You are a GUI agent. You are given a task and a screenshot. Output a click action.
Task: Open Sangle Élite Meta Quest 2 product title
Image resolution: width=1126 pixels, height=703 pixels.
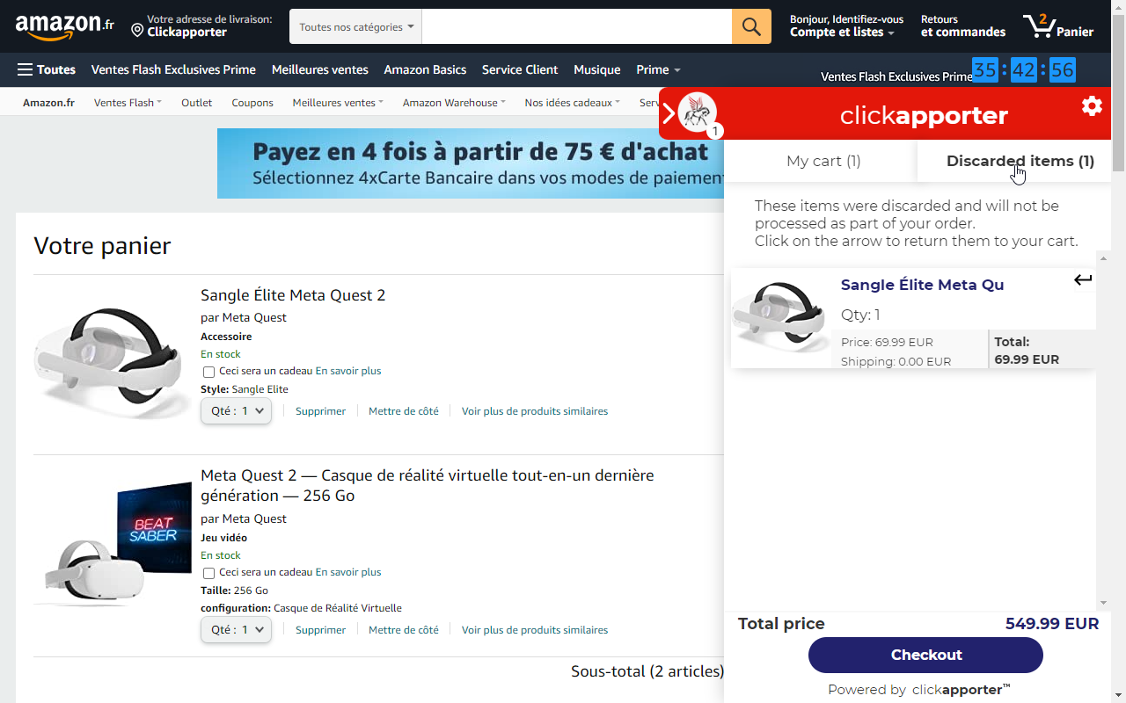coord(293,295)
